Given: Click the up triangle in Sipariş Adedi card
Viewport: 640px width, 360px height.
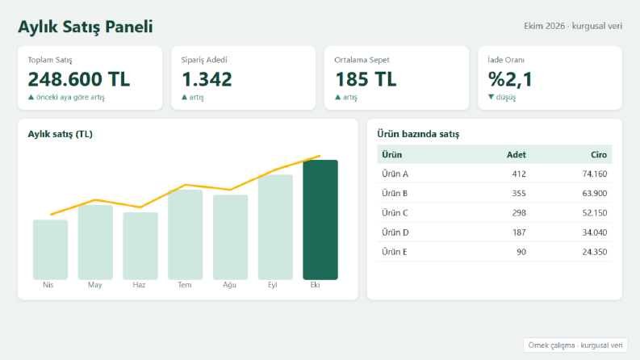Looking at the screenshot, I should coord(184,97).
